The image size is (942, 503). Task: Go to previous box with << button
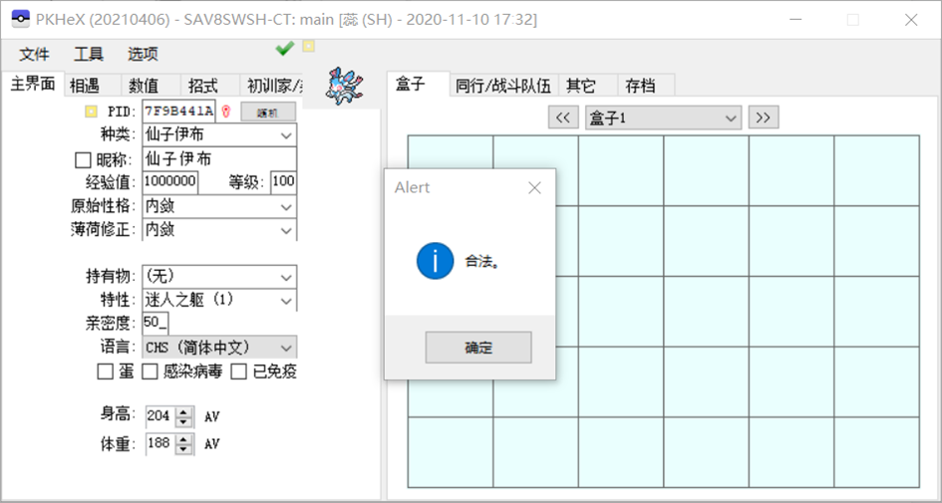click(x=563, y=118)
